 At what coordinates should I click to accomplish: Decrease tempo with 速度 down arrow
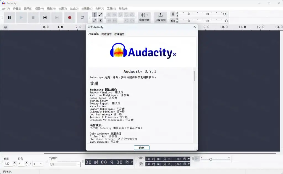[15, 165]
